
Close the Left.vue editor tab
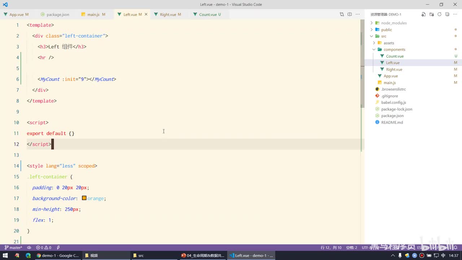click(x=146, y=14)
